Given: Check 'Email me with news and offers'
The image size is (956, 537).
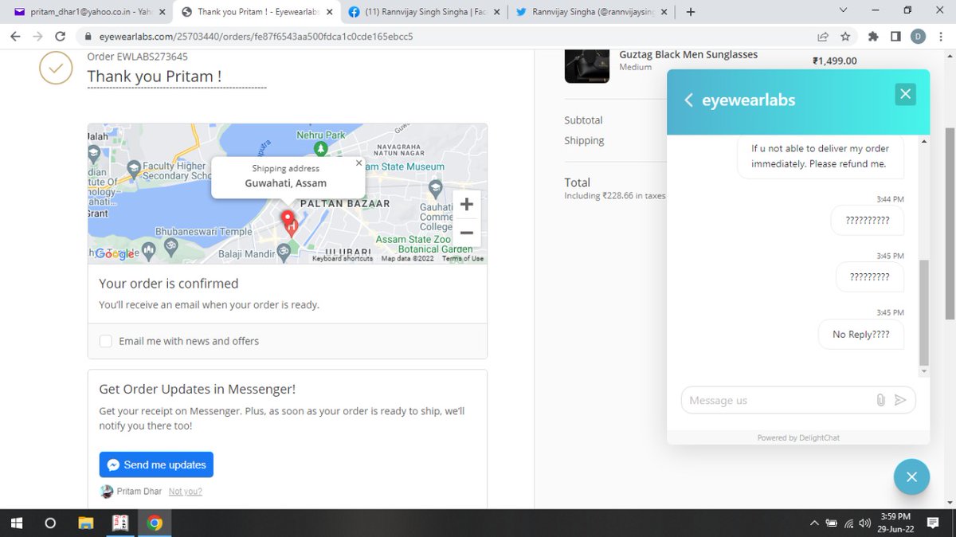Looking at the screenshot, I should pos(105,341).
